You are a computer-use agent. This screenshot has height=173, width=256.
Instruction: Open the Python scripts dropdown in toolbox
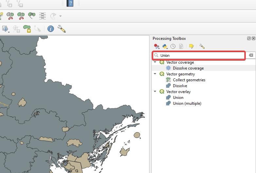tap(165, 47)
